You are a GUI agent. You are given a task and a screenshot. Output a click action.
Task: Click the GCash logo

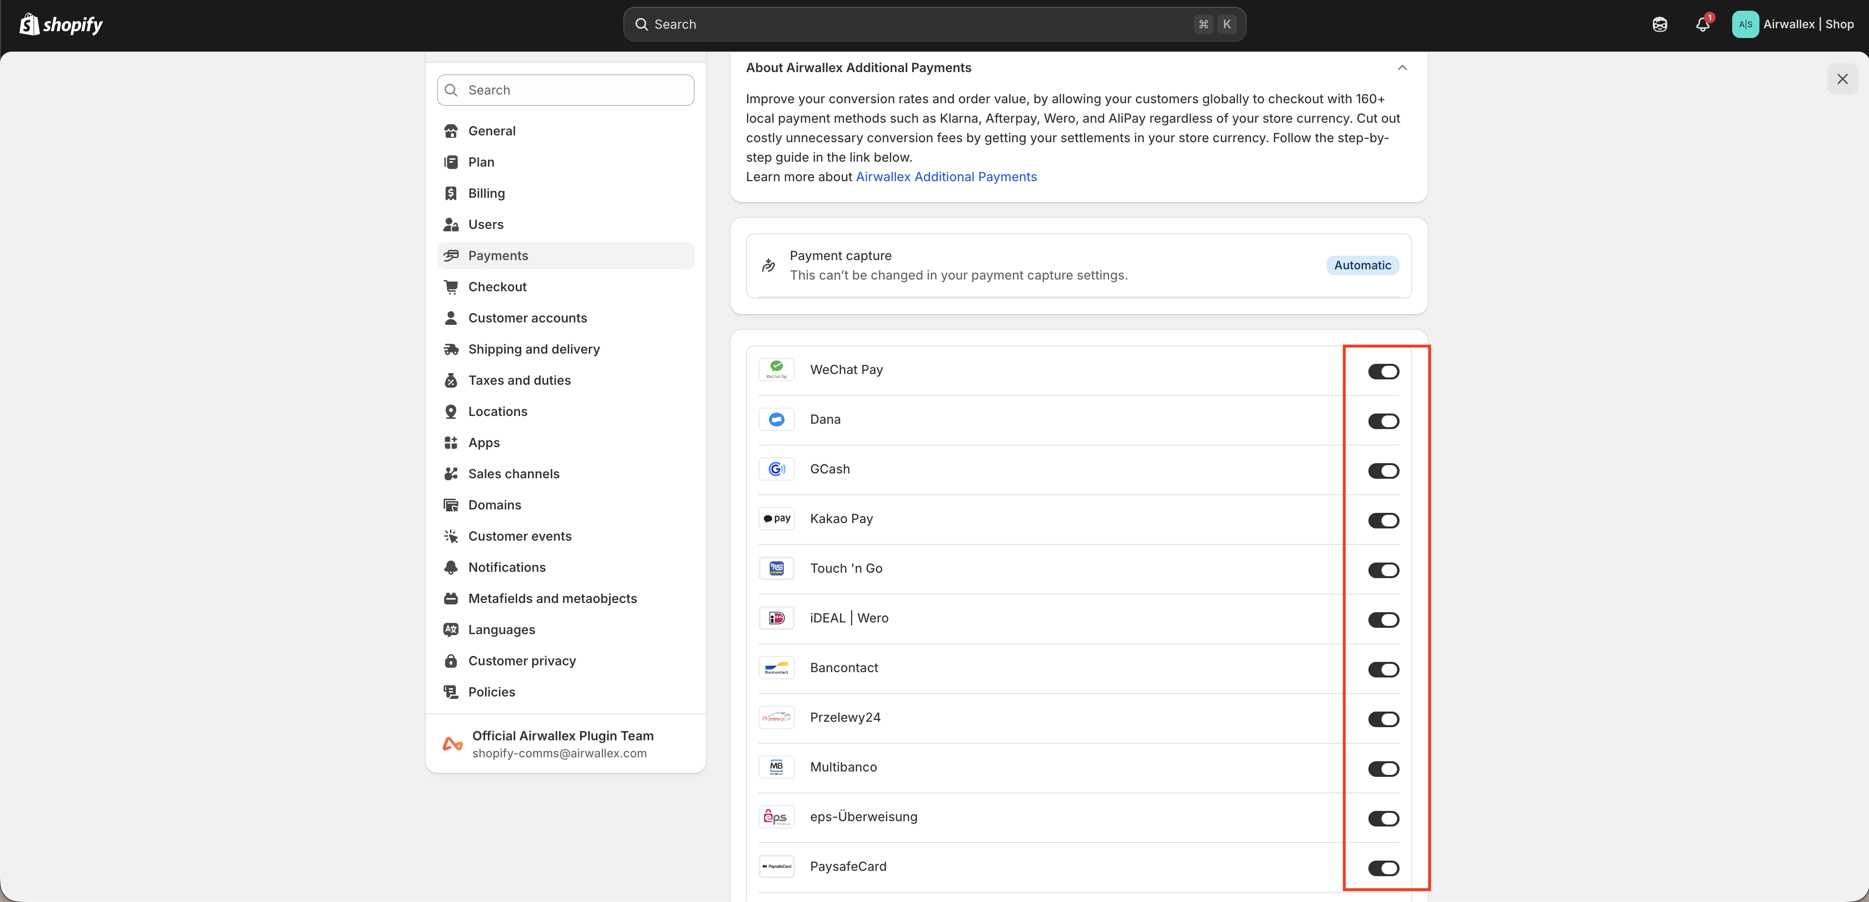pyautogui.click(x=776, y=470)
